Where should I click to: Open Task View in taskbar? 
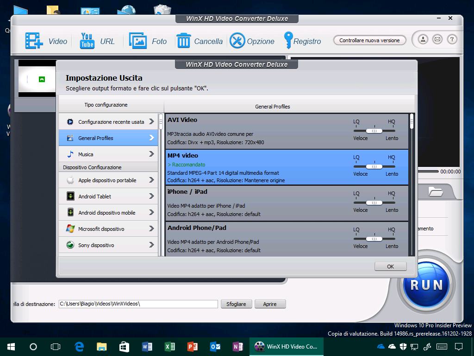pyautogui.click(x=56, y=347)
